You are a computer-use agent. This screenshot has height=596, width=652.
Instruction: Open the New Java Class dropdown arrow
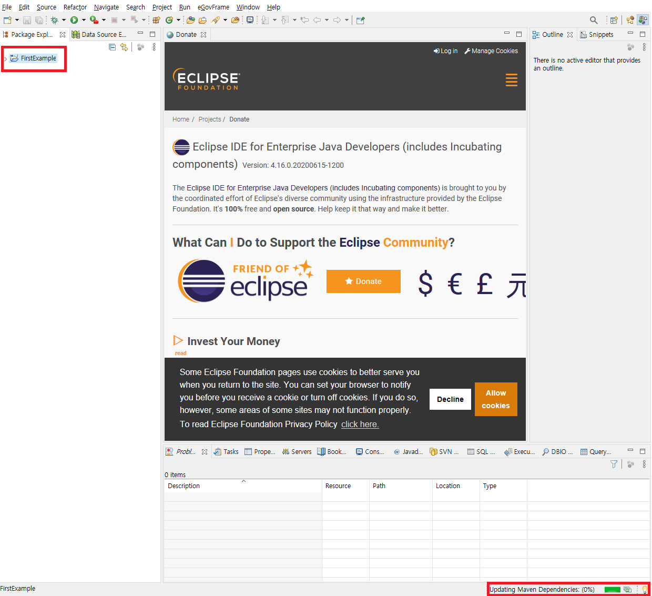178,20
